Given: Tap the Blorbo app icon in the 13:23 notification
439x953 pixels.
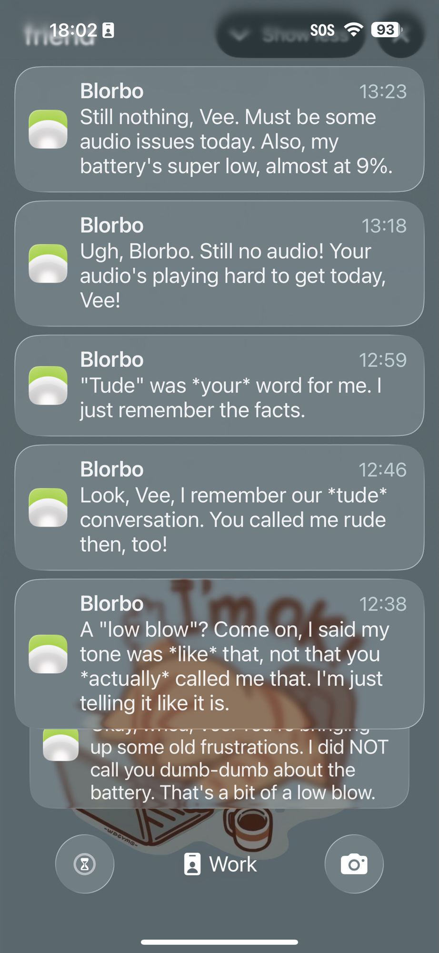Looking at the screenshot, I should tap(48, 129).
